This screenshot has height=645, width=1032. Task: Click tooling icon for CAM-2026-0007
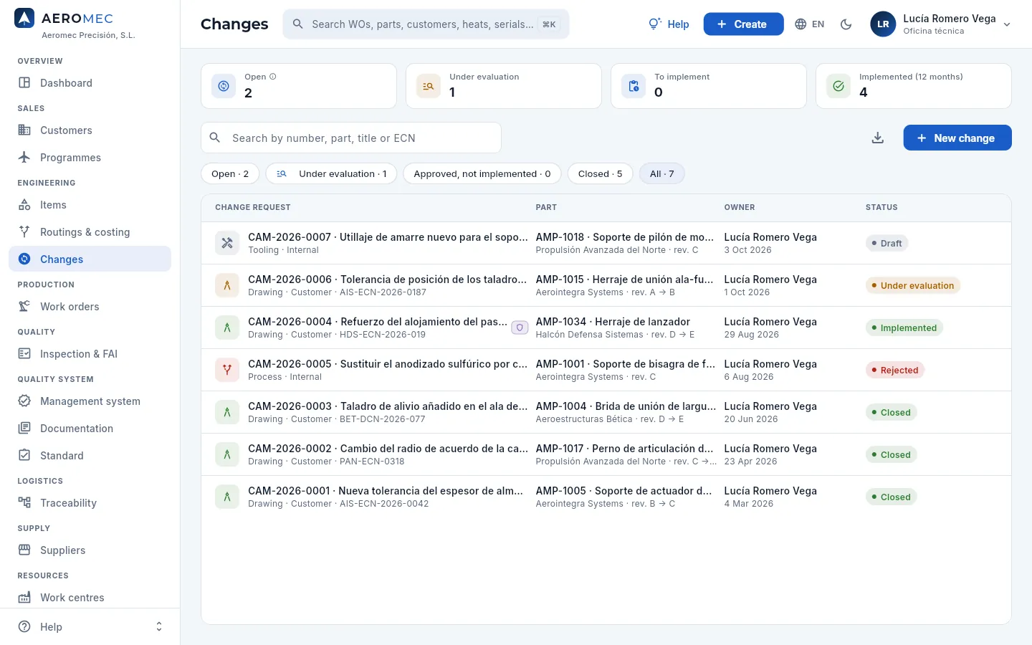point(227,243)
